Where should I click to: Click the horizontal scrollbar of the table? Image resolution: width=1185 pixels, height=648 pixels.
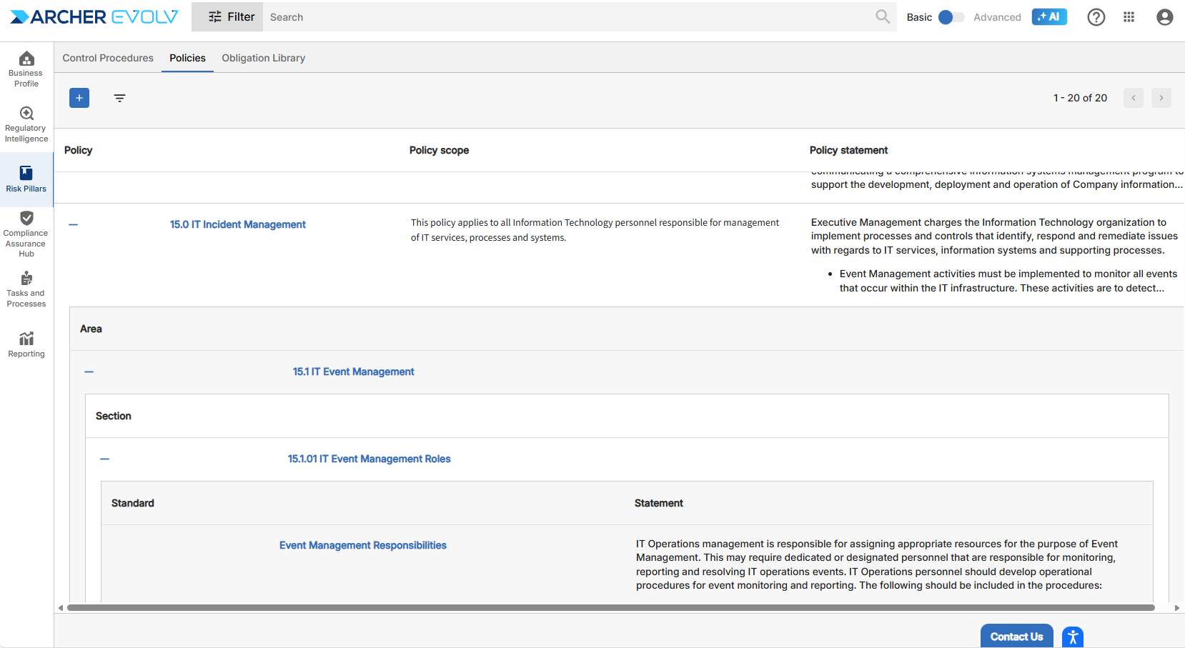pos(610,608)
